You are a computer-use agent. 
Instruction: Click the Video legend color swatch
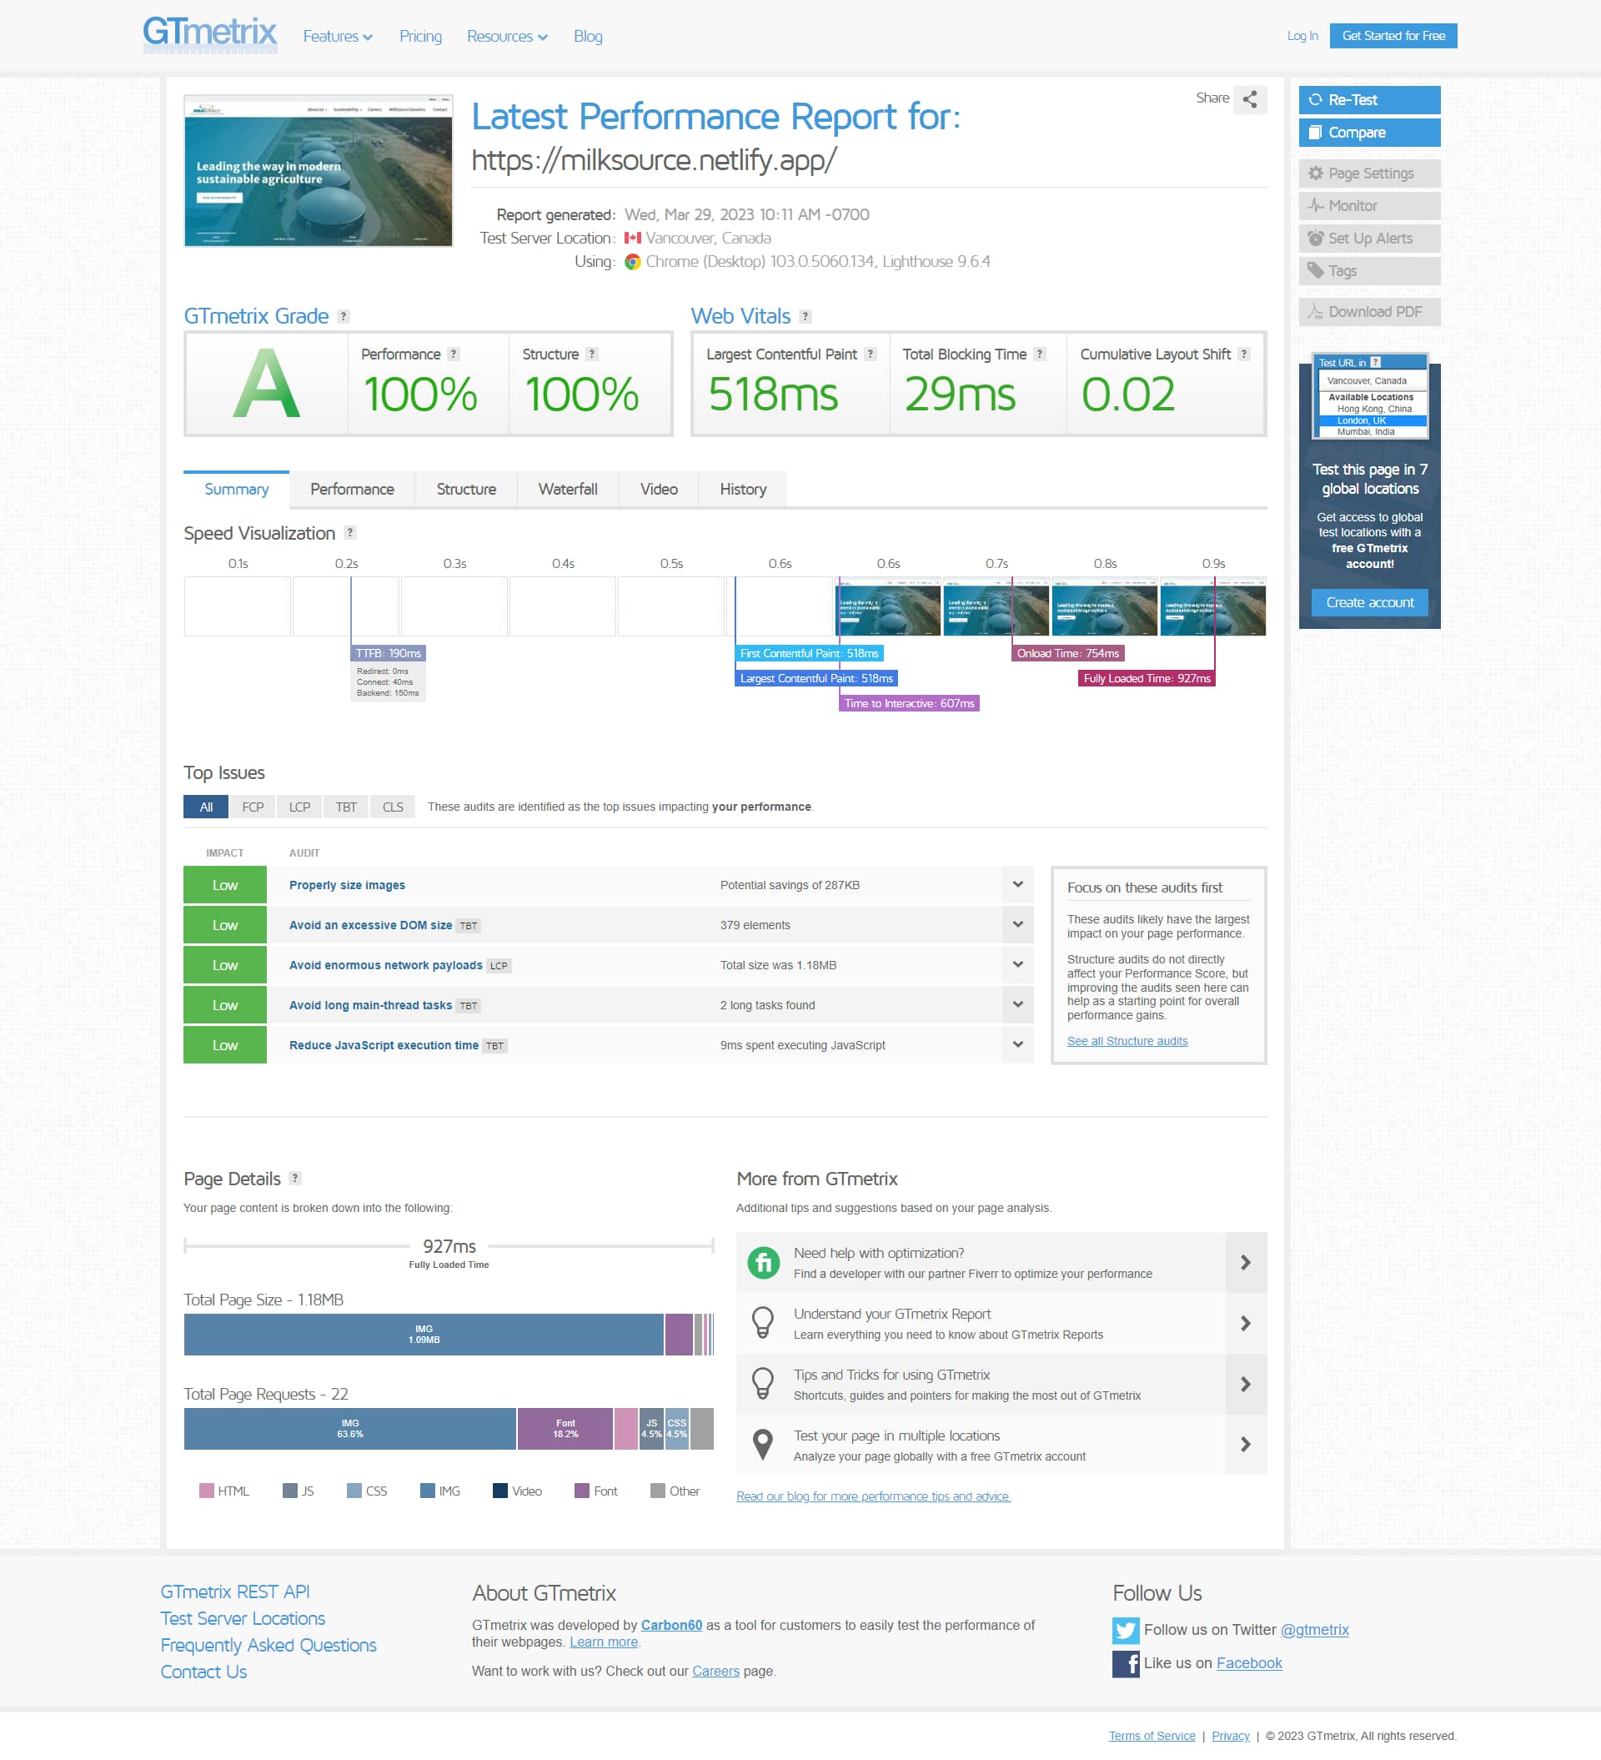pyautogui.click(x=500, y=1491)
